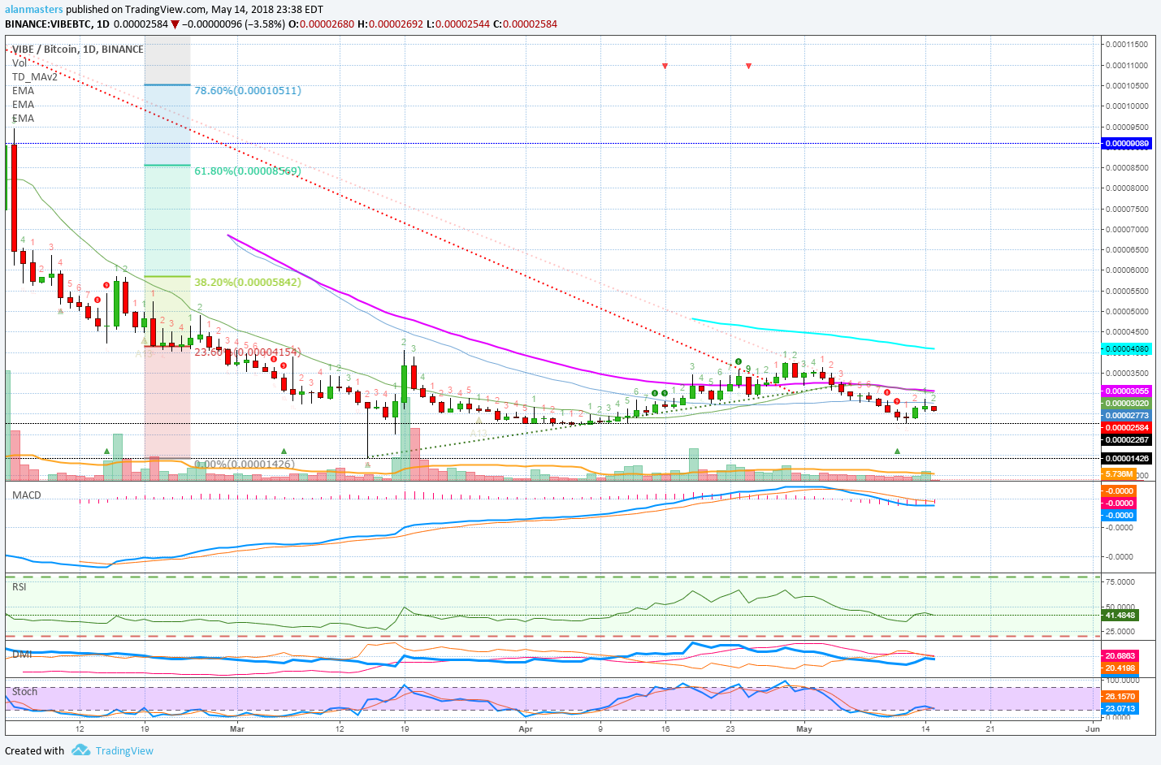
Task: Click the Vol indicator label
Action: pos(19,63)
